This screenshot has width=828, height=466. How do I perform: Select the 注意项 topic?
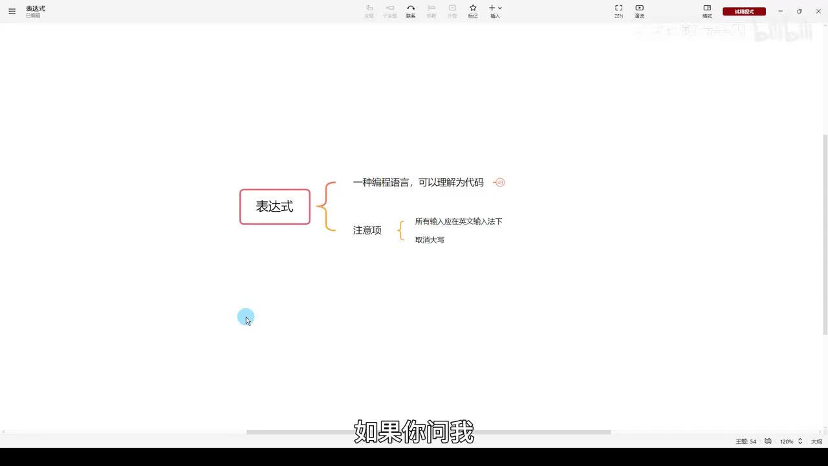pos(367,230)
